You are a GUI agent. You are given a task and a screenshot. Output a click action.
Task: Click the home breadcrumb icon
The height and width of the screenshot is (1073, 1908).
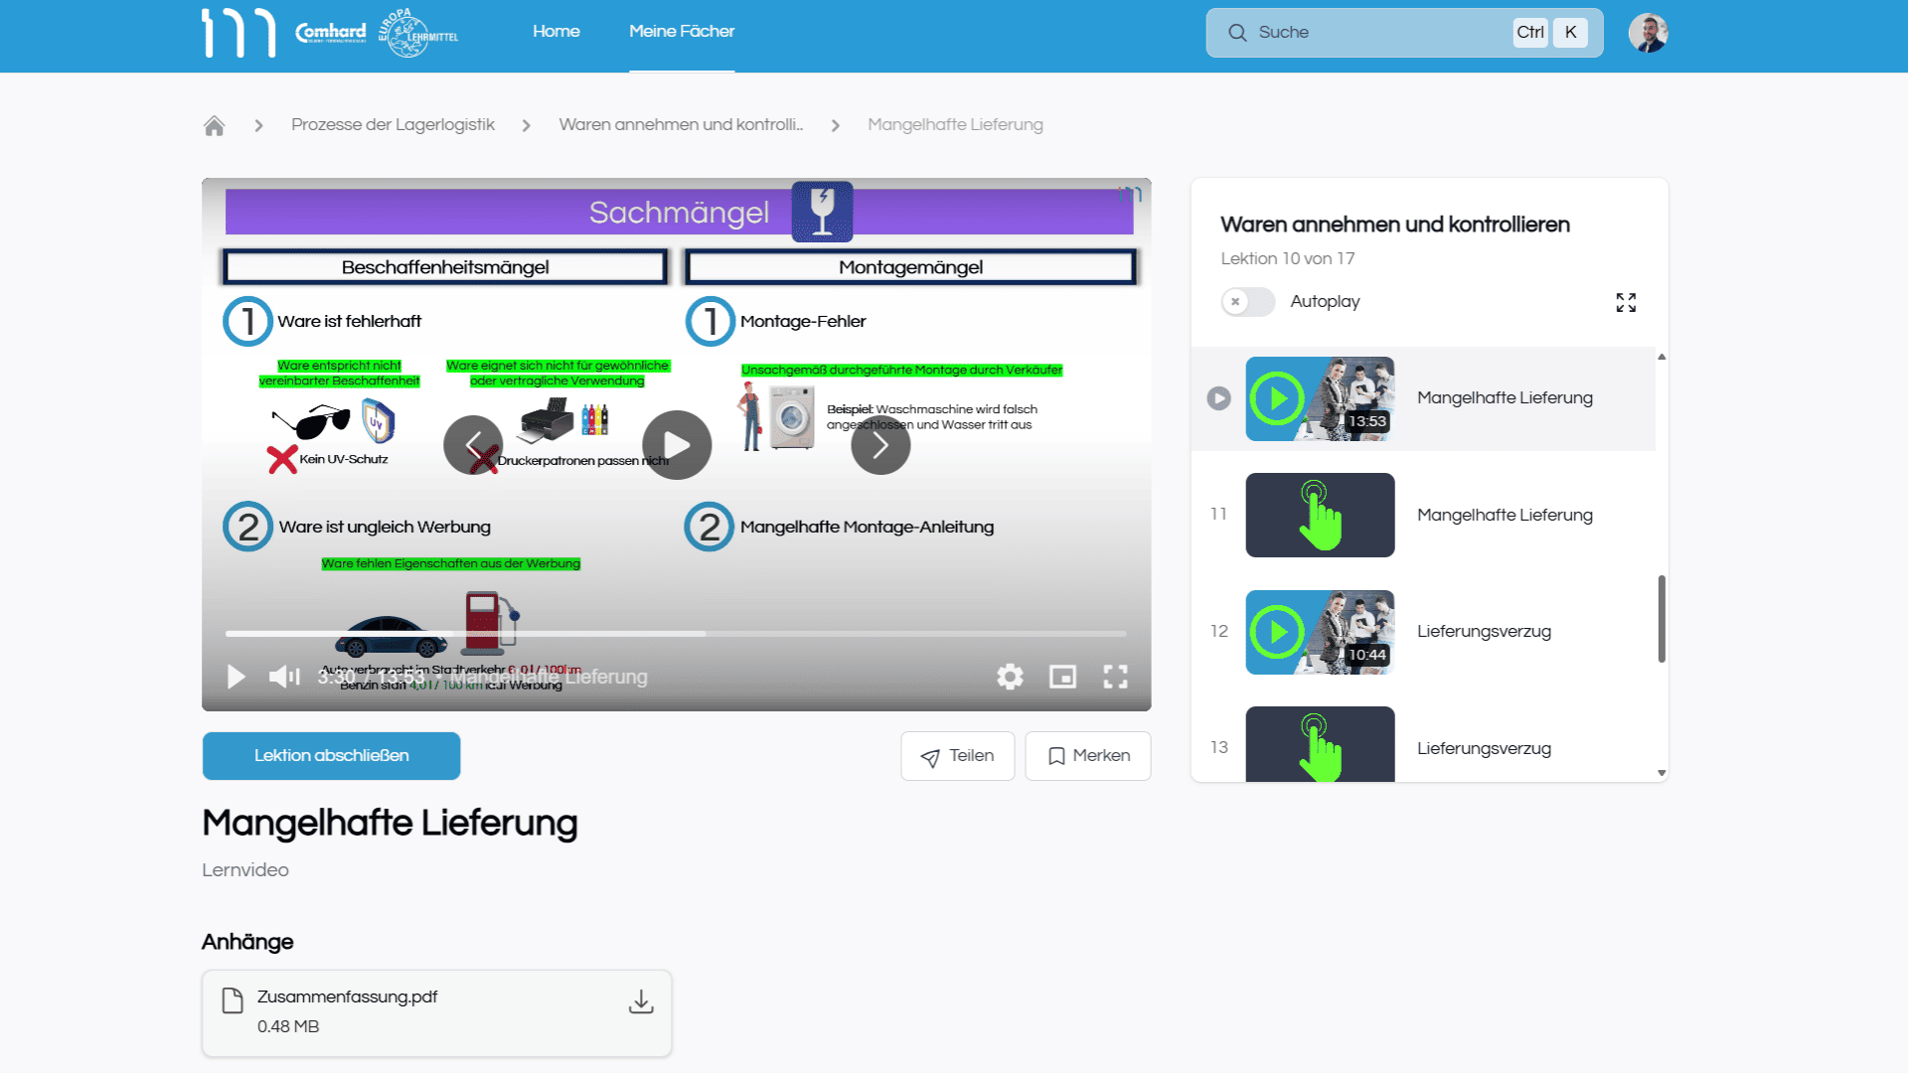214,125
